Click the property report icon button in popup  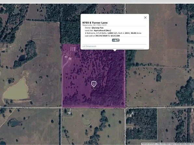[x=116, y=40]
